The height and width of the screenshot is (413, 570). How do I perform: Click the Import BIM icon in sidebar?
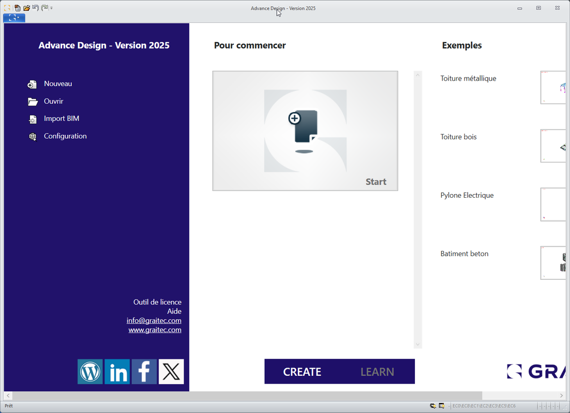click(33, 119)
